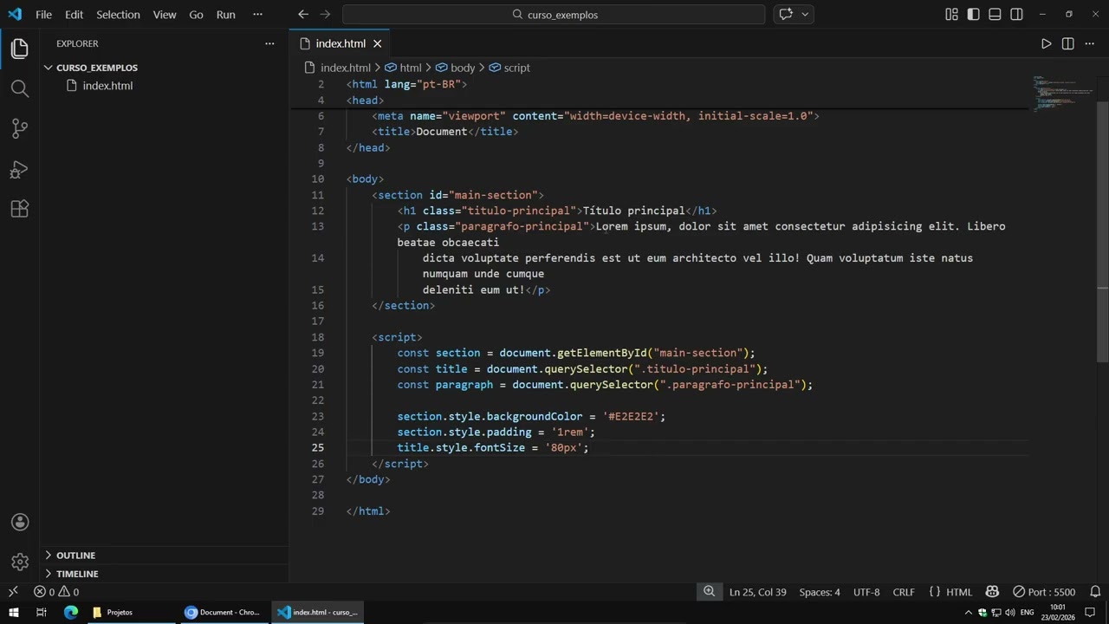
Task: Select the index.html editor tab
Action: 340,43
